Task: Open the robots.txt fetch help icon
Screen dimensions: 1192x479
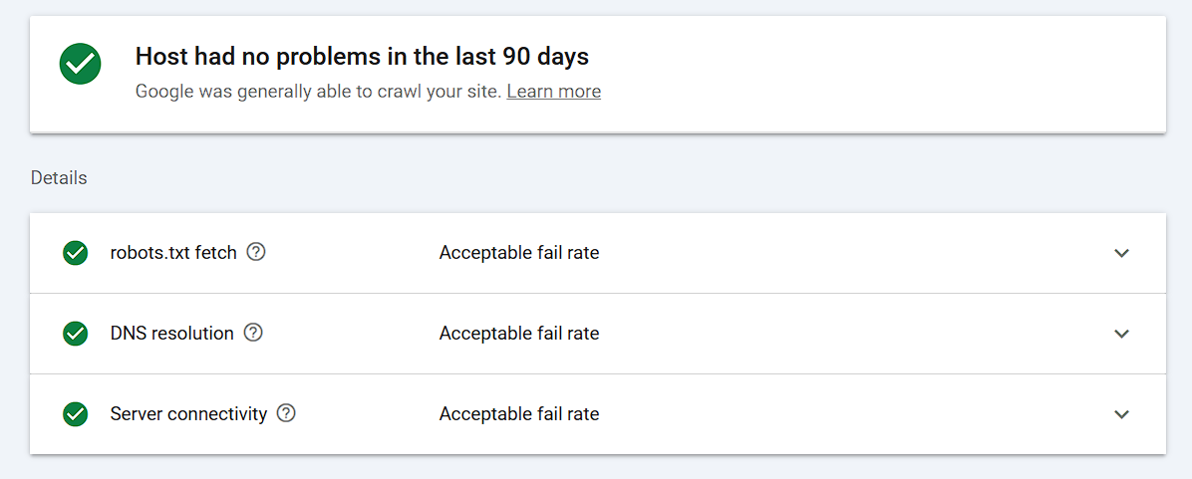Action: click(256, 252)
